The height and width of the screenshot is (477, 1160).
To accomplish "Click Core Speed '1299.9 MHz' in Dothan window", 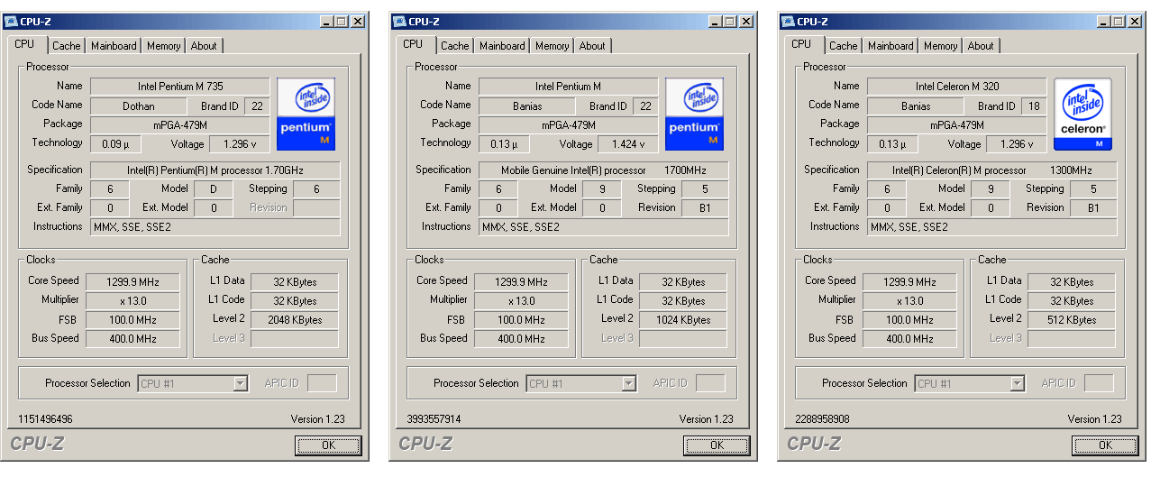I will 132,282.
